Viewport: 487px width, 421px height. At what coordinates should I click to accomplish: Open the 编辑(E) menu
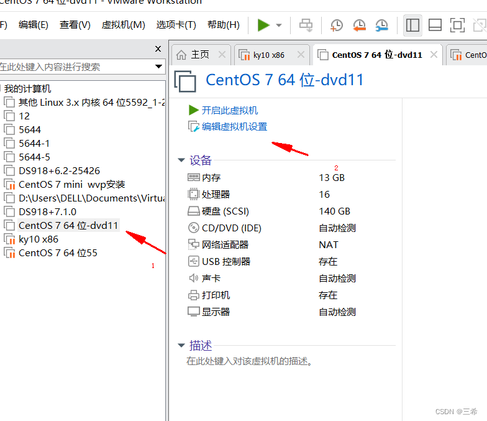(x=34, y=25)
